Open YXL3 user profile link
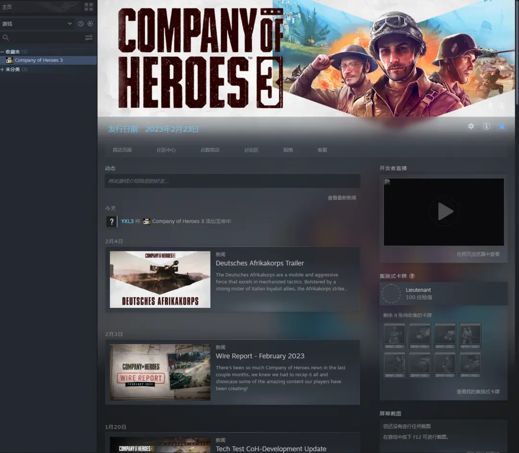Image resolution: width=519 pixels, height=453 pixels. pyautogui.click(x=127, y=221)
